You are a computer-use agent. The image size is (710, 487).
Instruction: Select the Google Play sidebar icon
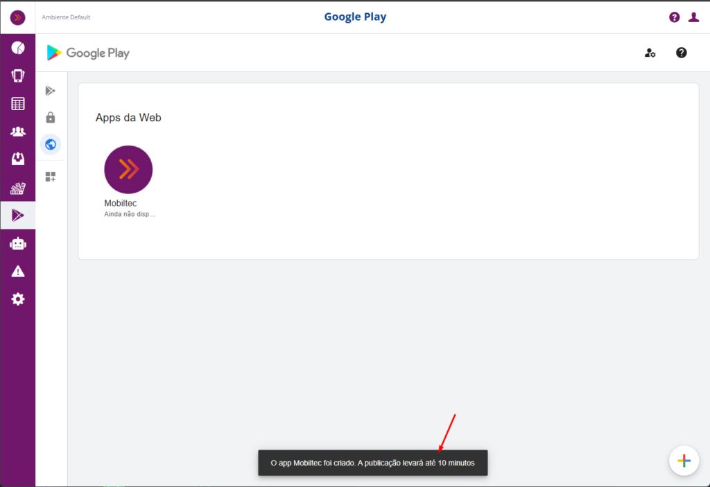(17, 215)
